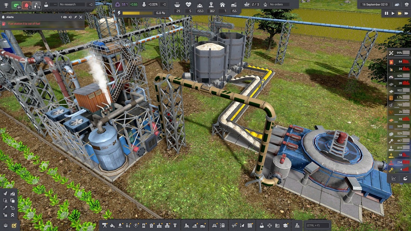
Task: Select the vehicle assign tool
Action: [12, 194]
